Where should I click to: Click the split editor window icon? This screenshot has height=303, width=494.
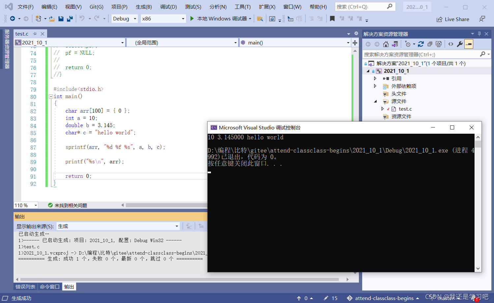pyautogui.click(x=355, y=43)
